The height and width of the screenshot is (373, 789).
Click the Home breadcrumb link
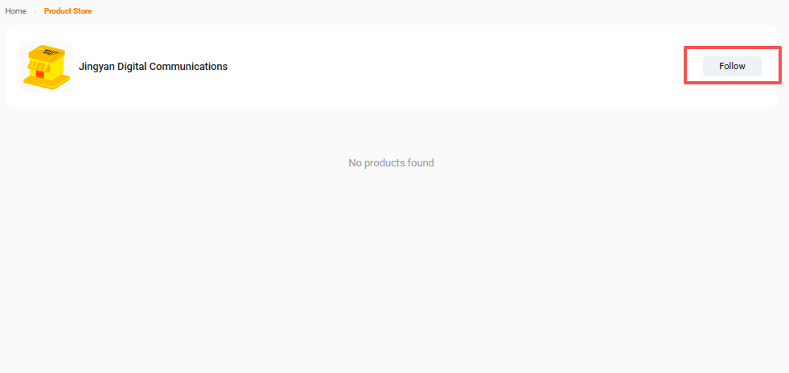16,11
